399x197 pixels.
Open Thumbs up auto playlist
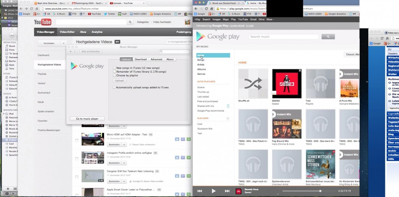(x=203, y=92)
